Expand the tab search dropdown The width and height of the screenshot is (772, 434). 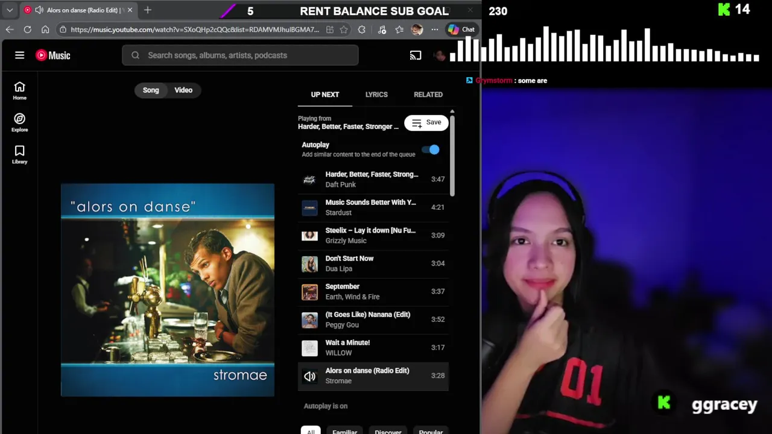coord(10,10)
